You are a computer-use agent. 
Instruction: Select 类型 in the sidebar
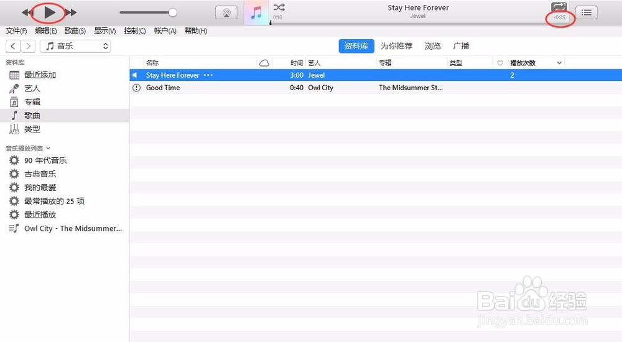click(x=65, y=129)
